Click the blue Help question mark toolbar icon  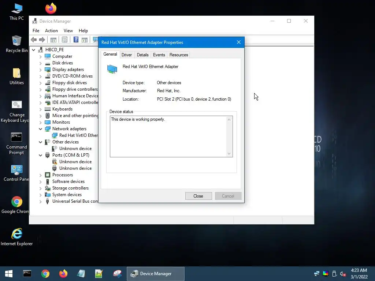point(76,40)
